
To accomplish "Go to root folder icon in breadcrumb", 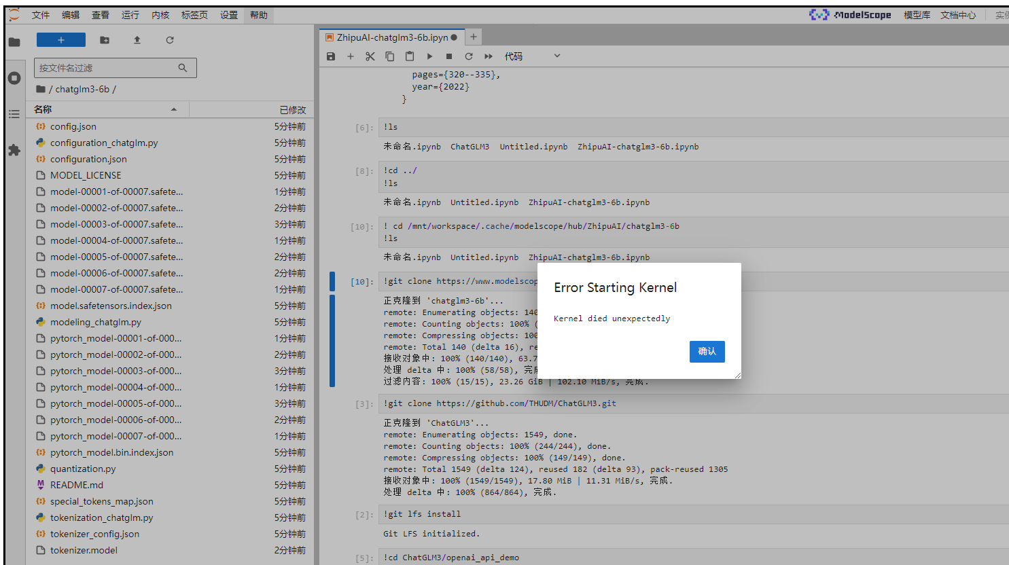I will tap(41, 89).
